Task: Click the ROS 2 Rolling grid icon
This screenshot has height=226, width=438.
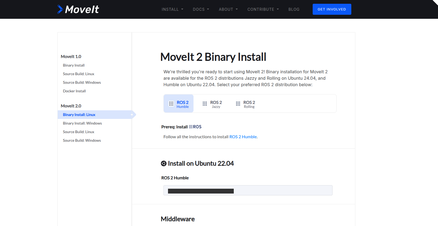Action: pyautogui.click(x=238, y=104)
